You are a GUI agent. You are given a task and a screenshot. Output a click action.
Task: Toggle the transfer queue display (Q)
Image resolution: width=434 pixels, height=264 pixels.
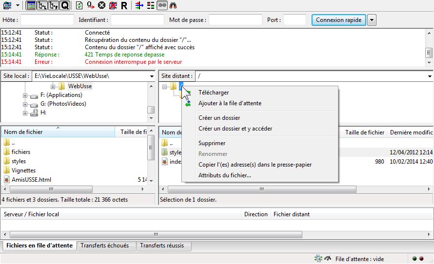point(65,5)
